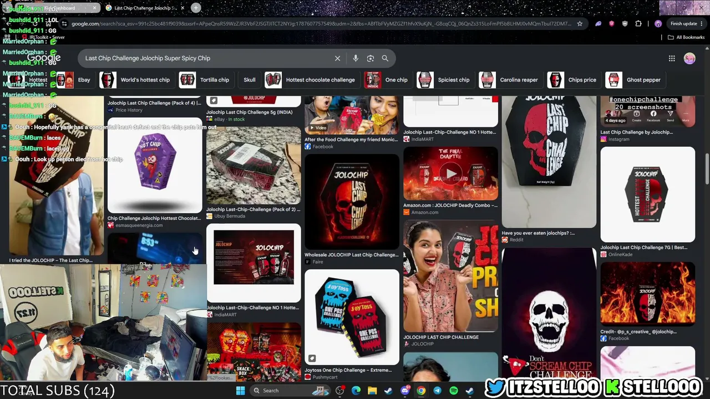Open the Don't Scream Chip Challenge image
Viewport: 710px width, 399px height.
549,314
